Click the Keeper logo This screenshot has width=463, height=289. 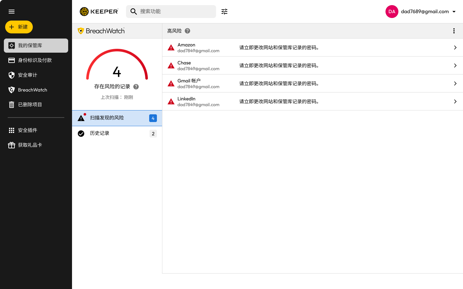tap(99, 12)
